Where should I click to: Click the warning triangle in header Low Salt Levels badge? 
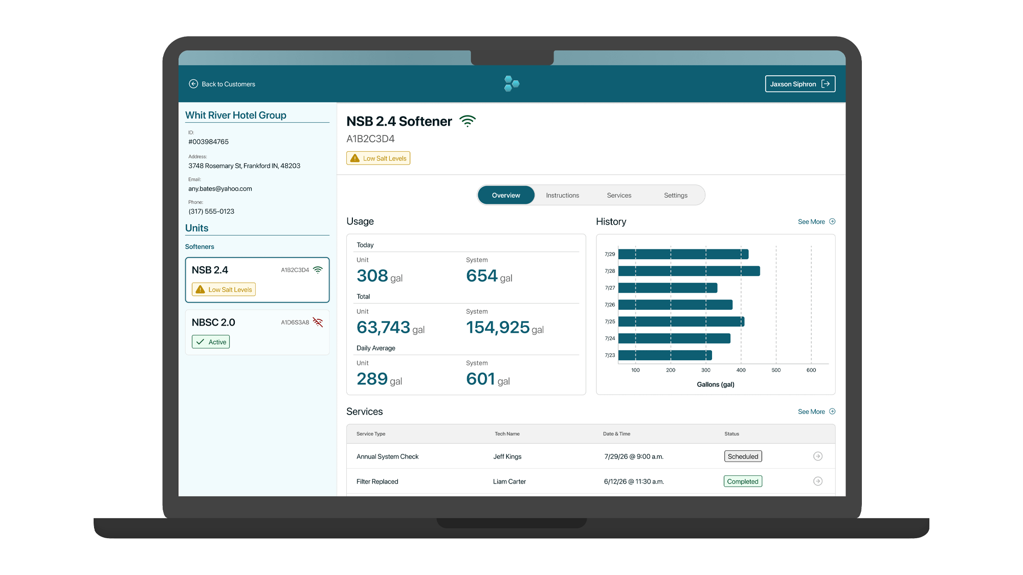coord(355,158)
